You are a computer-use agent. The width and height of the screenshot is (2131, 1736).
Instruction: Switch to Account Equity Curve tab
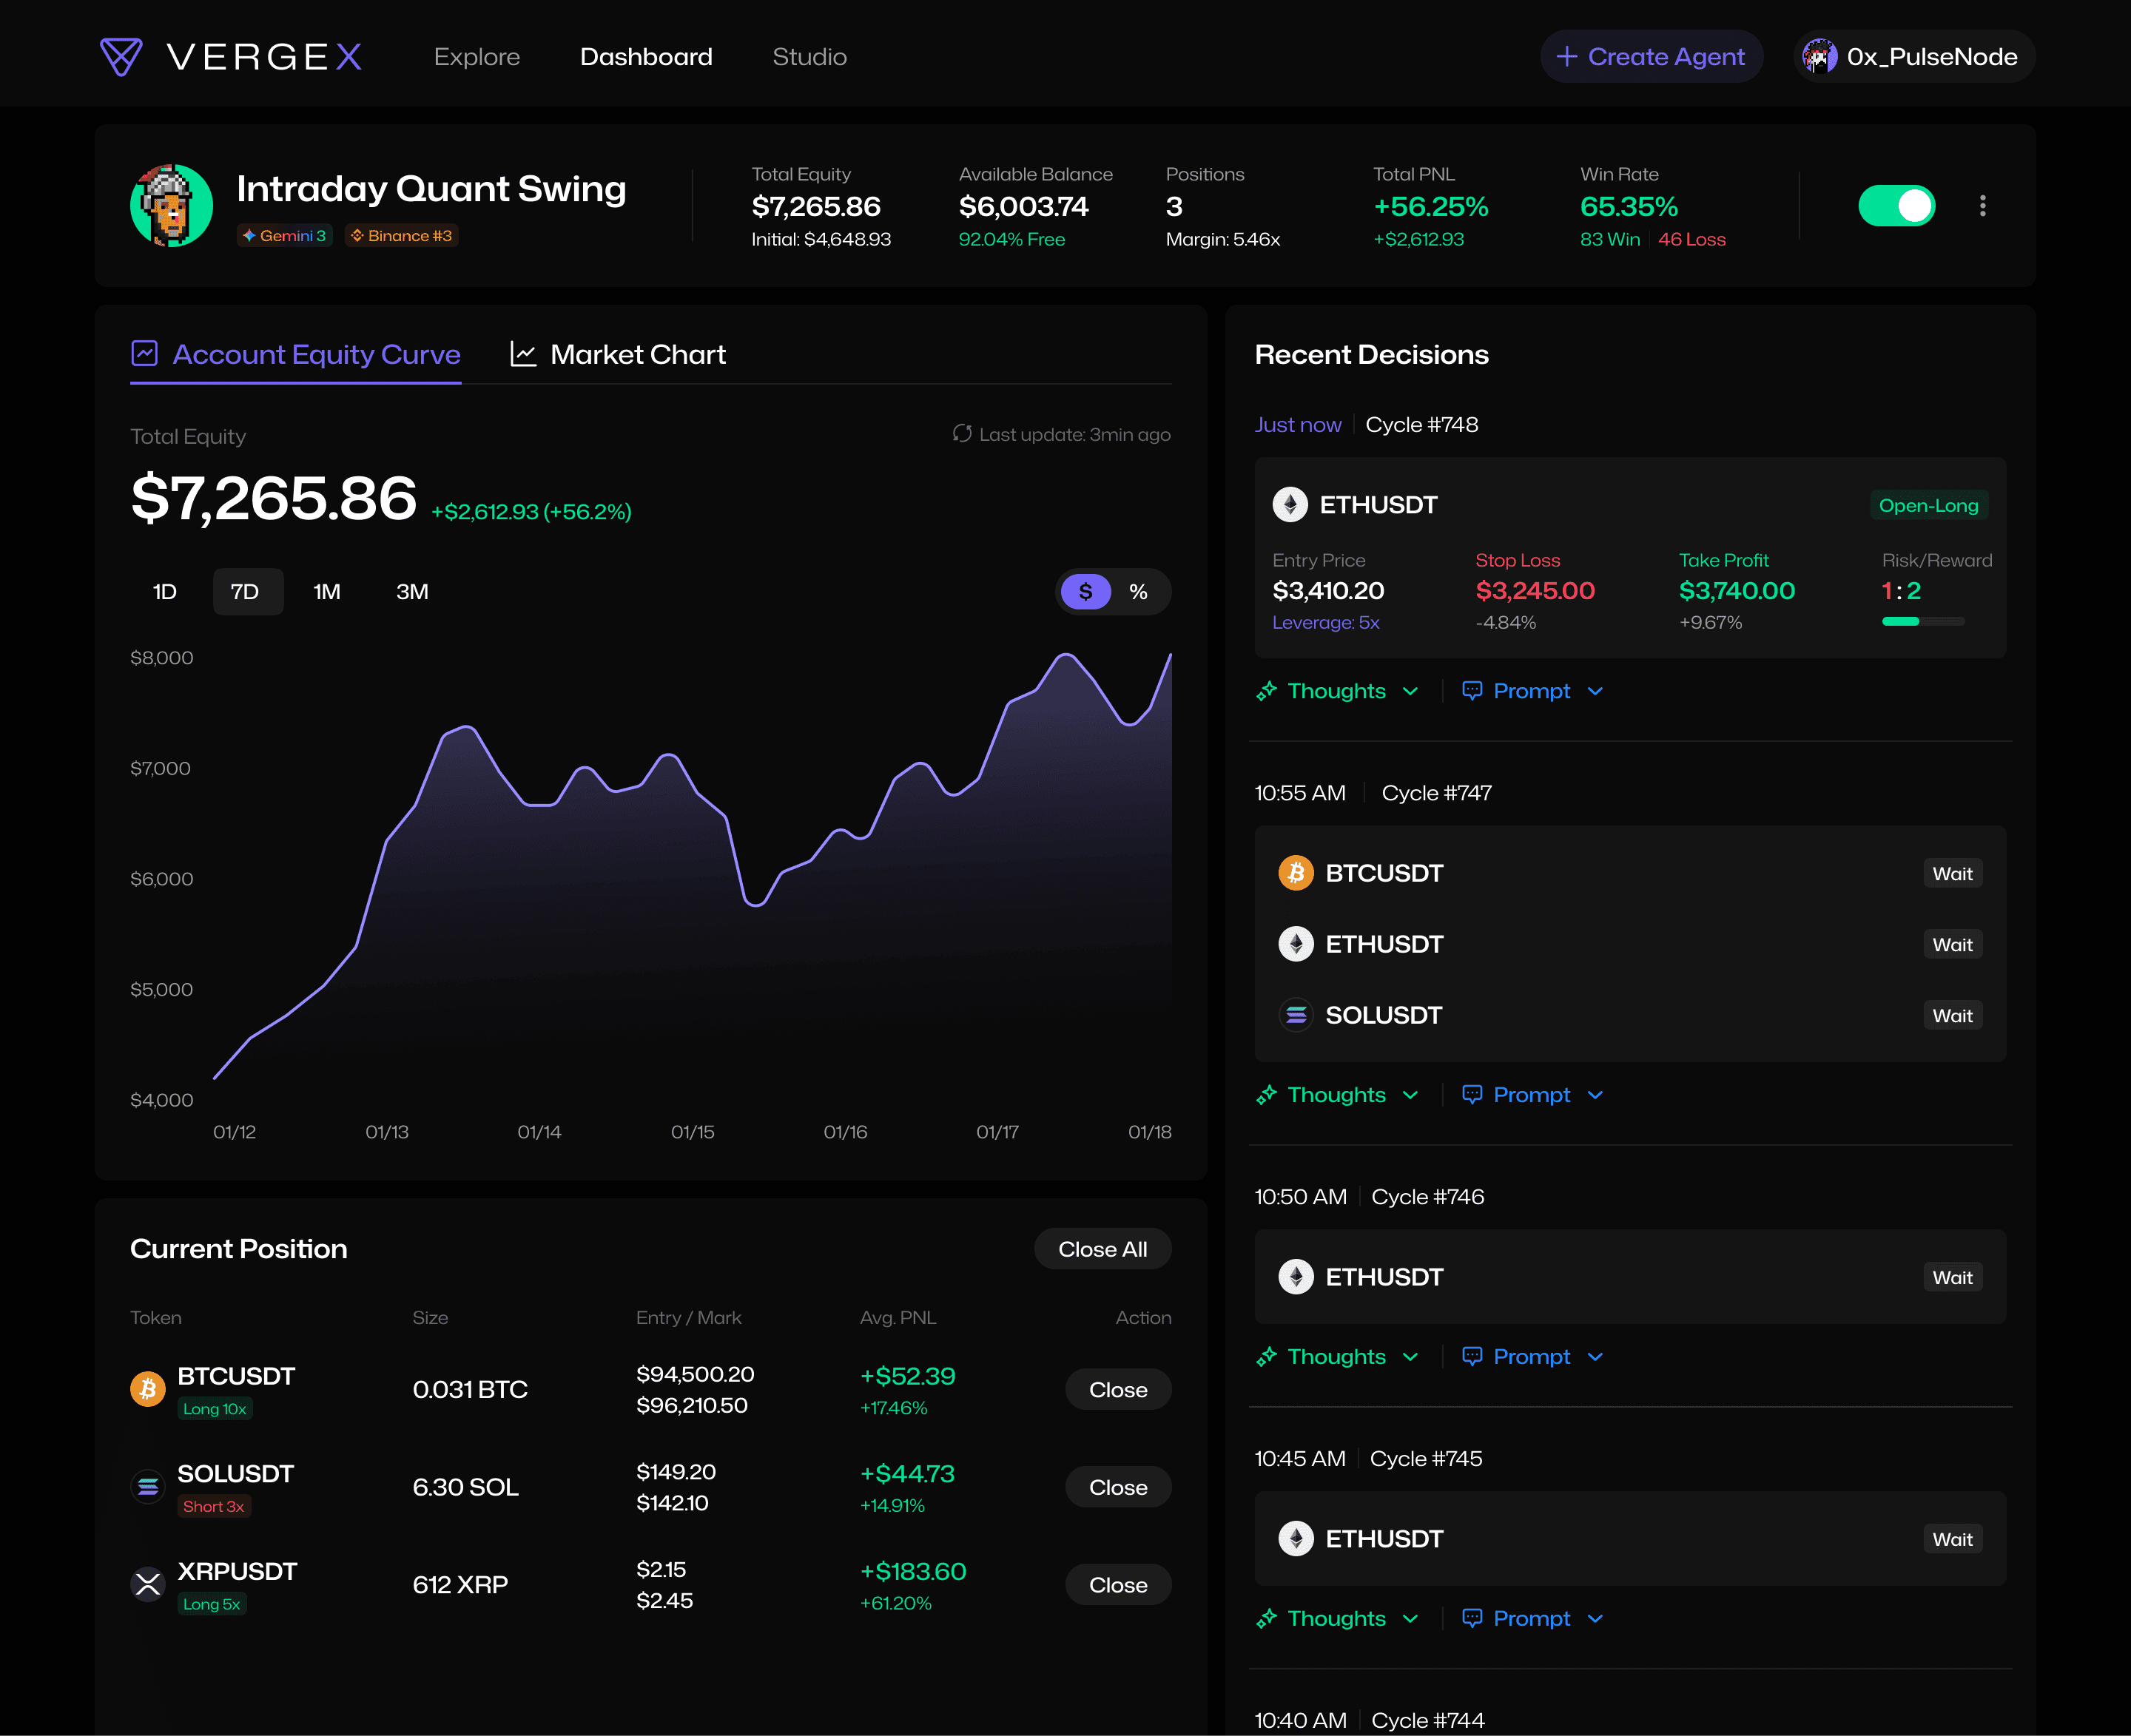pyautogui.click(x=296, y=354)
